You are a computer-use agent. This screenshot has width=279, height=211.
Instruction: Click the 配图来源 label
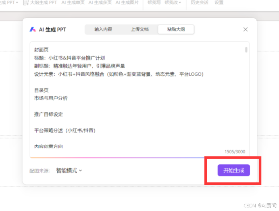pos(40,171)
